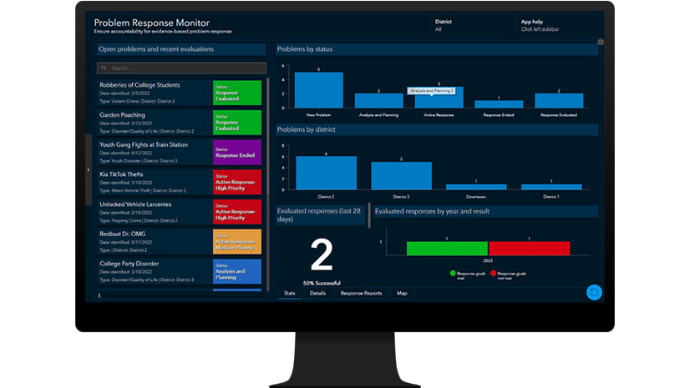Screen dimensions: 690x388
Task: Toggle the red Response goals not met legend dot
Action: [x=494, y=274]
